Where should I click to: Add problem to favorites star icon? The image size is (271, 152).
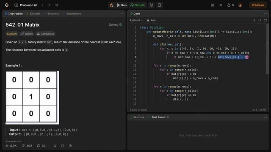pos(55,146)
